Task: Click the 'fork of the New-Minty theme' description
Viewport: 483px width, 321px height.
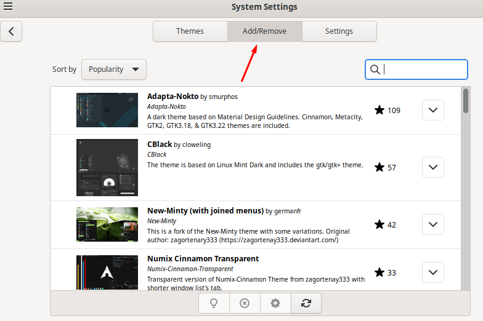Action: [x=248, y=236]
